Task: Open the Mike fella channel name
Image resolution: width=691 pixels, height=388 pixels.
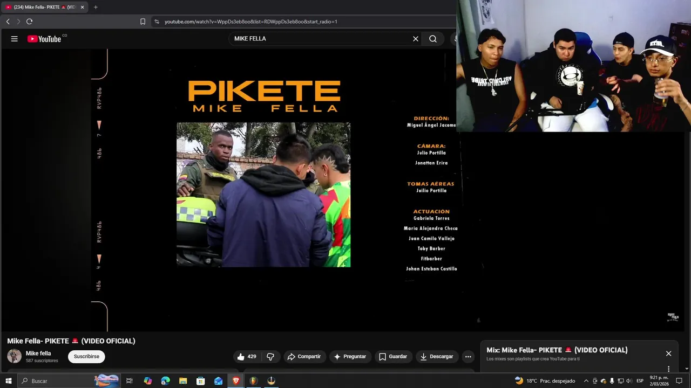Action: (38, 354)
